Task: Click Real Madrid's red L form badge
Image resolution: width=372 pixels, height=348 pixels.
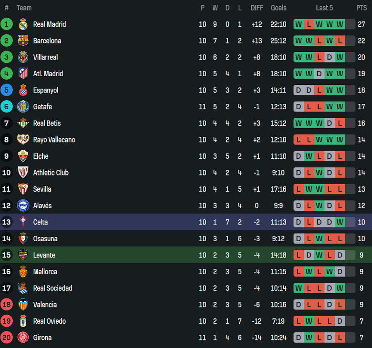Action: [x=309, y=24]
